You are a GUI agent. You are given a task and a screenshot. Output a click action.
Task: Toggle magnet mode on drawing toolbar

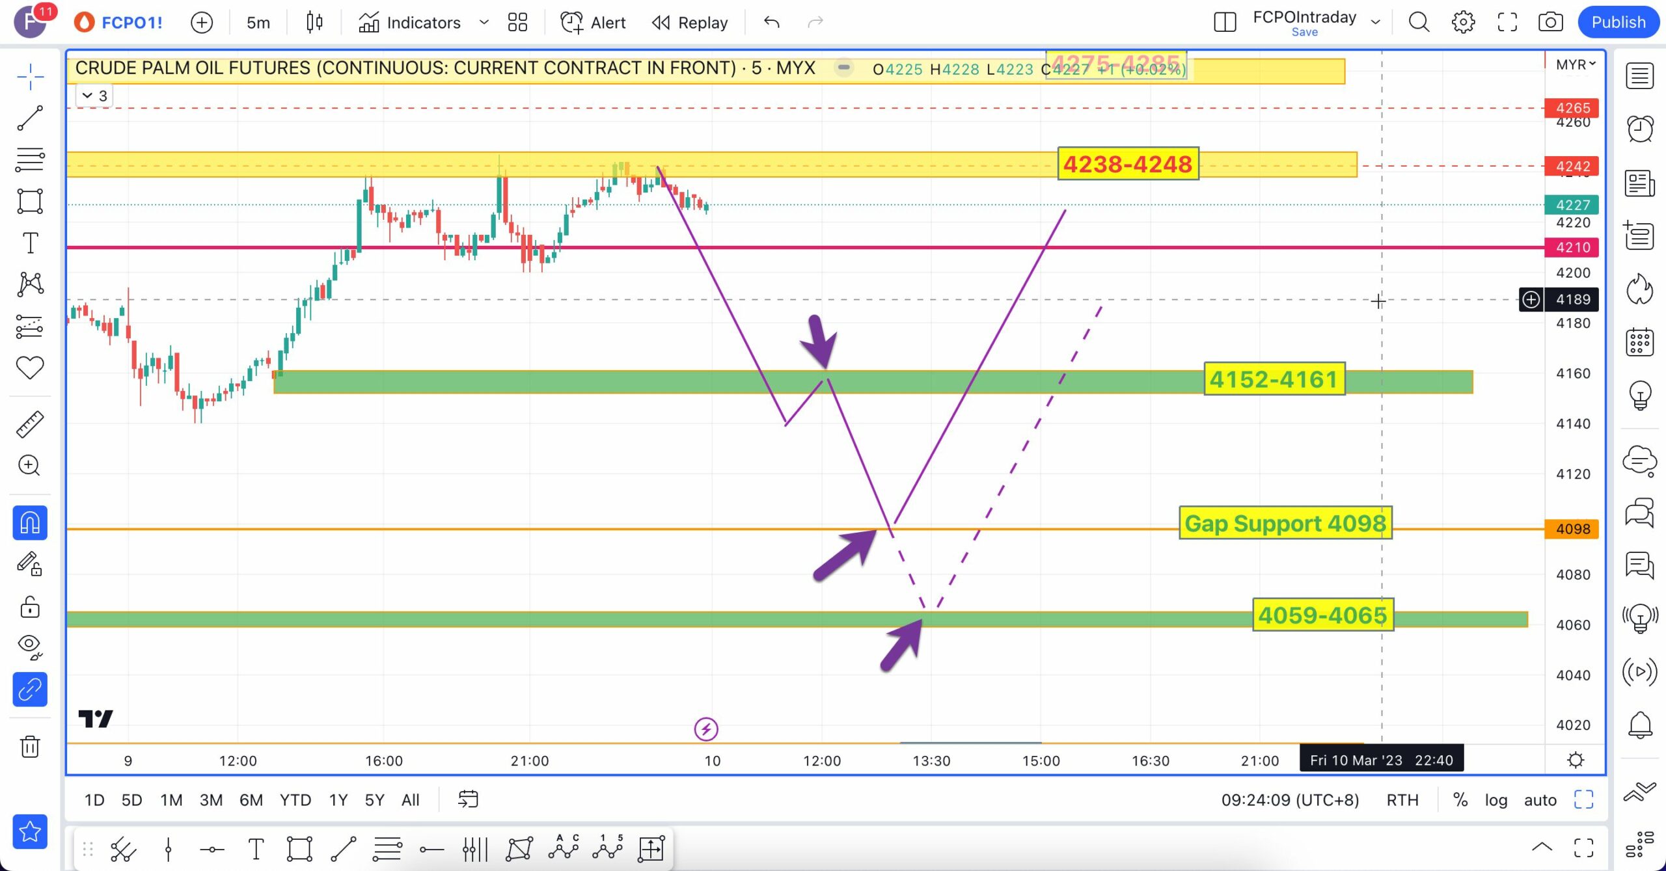[30, 523]
